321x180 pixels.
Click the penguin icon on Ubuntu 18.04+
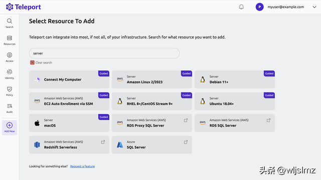coord(203,101)
